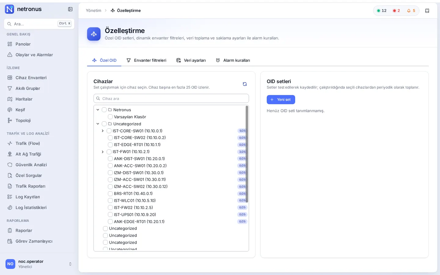Switch to the Envanter filtreleri tab

[x=146, y=61]
